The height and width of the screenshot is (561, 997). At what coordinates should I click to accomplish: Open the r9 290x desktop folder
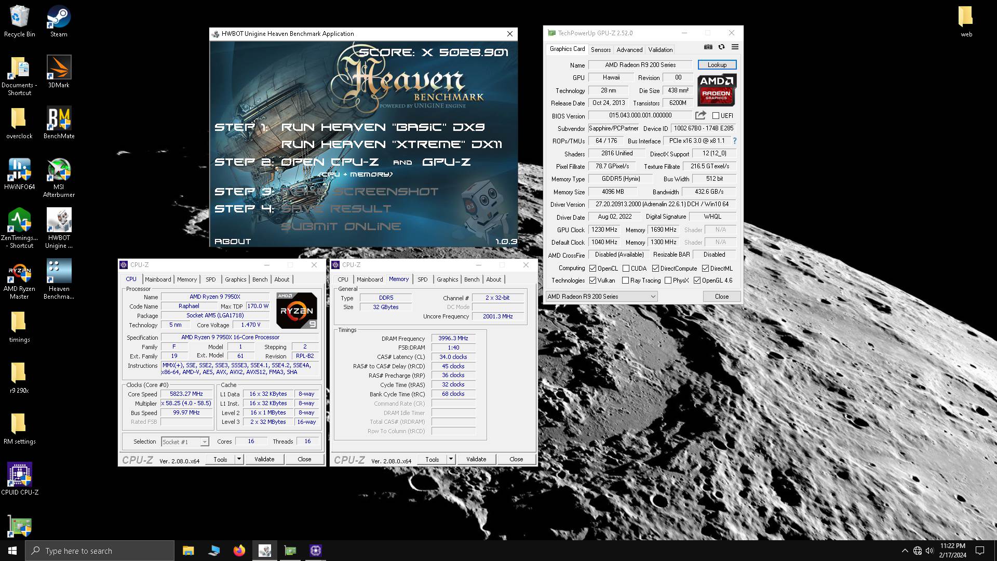pyautogui.click(x=19, y=378)
